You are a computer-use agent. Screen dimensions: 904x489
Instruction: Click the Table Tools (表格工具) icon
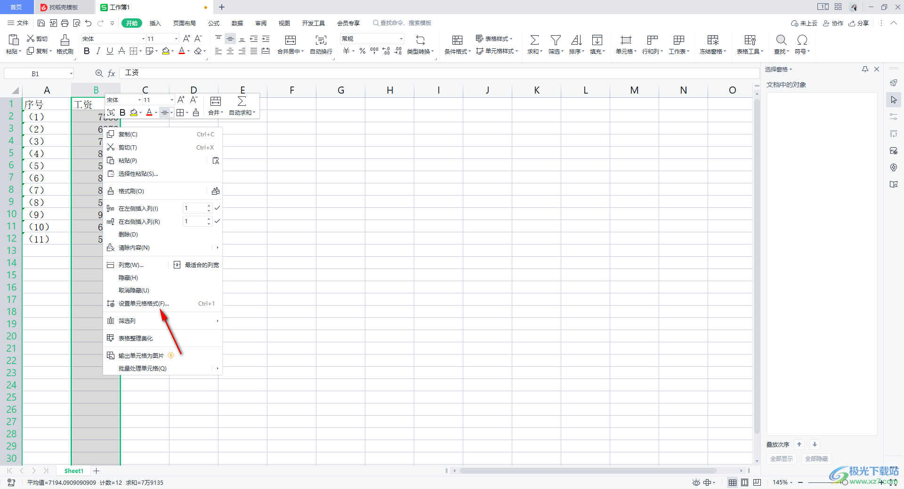point(750,40)
